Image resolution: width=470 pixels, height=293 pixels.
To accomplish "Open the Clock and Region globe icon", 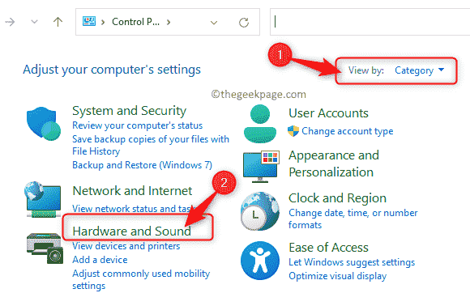I will [x=260, y=211].
